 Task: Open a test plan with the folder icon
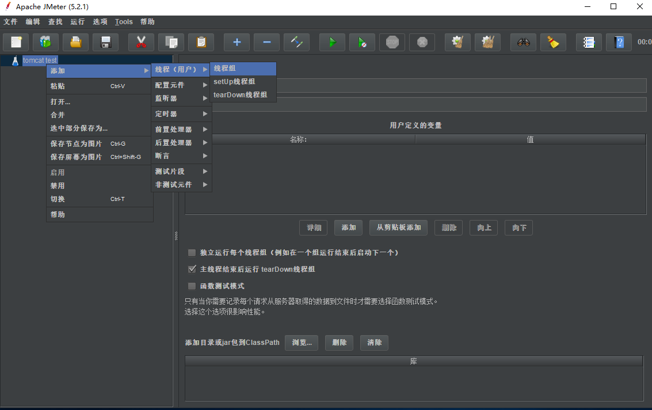click(75, 41)
